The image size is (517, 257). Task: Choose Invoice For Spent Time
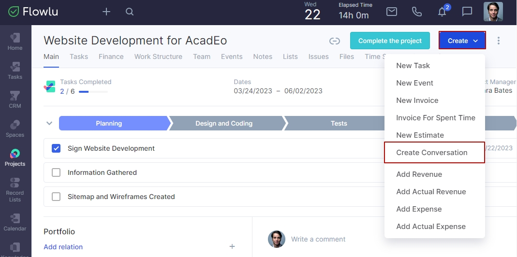click(x=435, y=118)
